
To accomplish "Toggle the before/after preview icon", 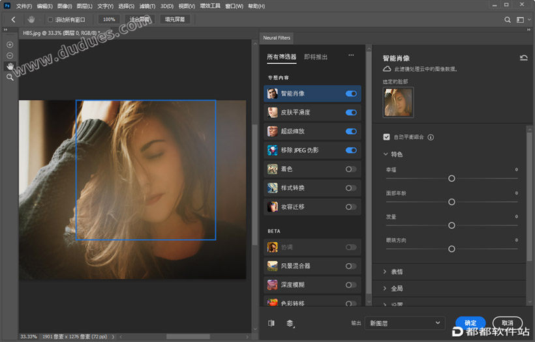I will point(271,323).
